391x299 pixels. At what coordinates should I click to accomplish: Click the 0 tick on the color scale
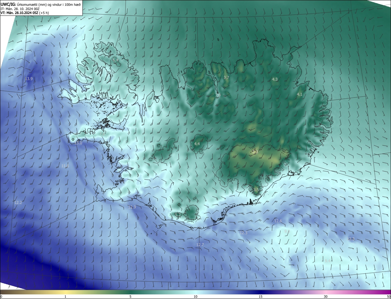pos(1,297)
